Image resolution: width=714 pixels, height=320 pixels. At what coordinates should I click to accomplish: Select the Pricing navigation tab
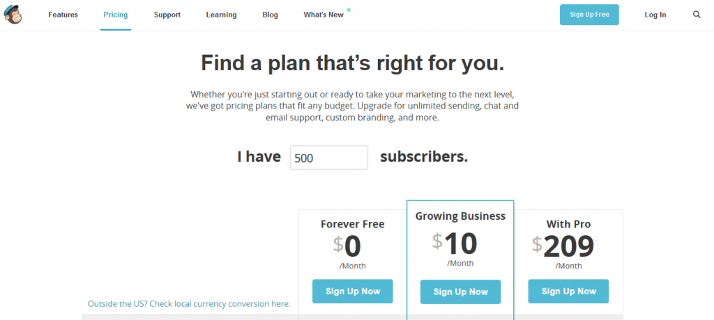(116, 15)
